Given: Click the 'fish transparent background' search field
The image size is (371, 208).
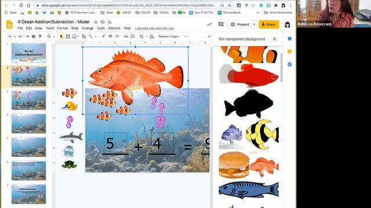Looking at the screenshot, I should [242, 39].
